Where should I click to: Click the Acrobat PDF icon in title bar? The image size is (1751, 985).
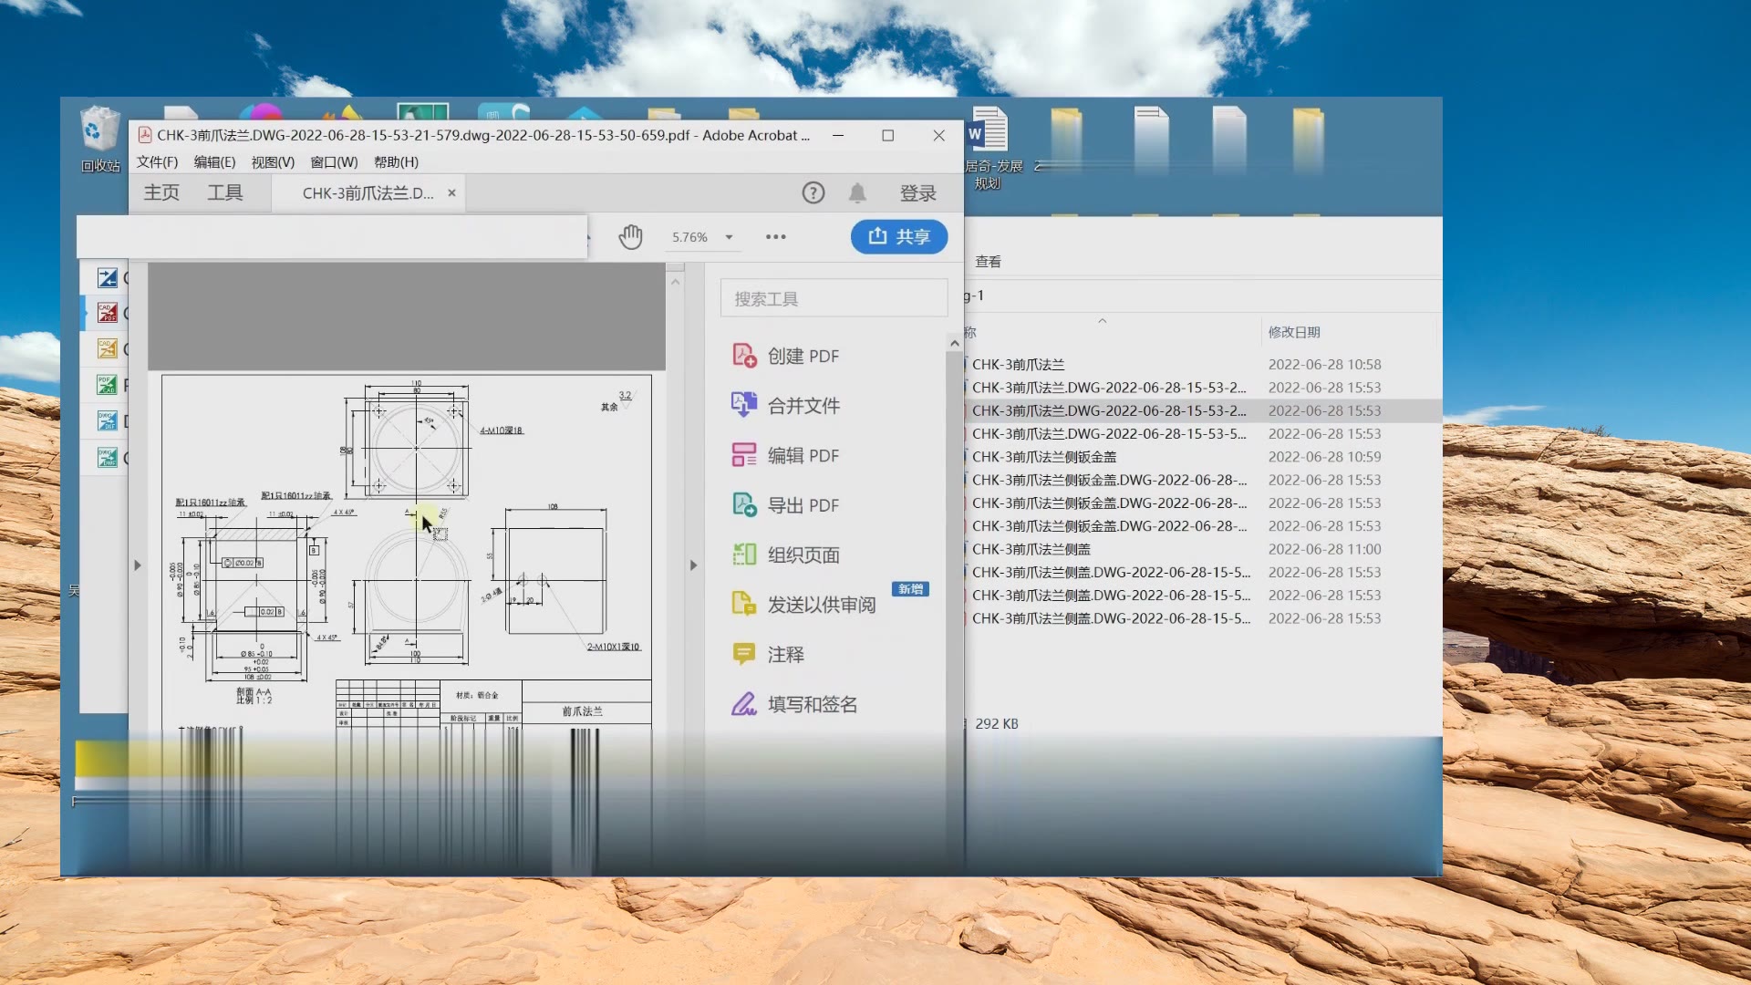point(144,135)
